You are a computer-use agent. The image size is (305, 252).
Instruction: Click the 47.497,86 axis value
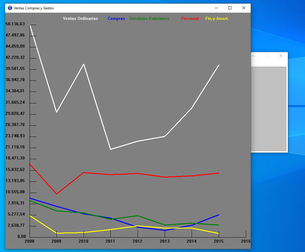15,35
